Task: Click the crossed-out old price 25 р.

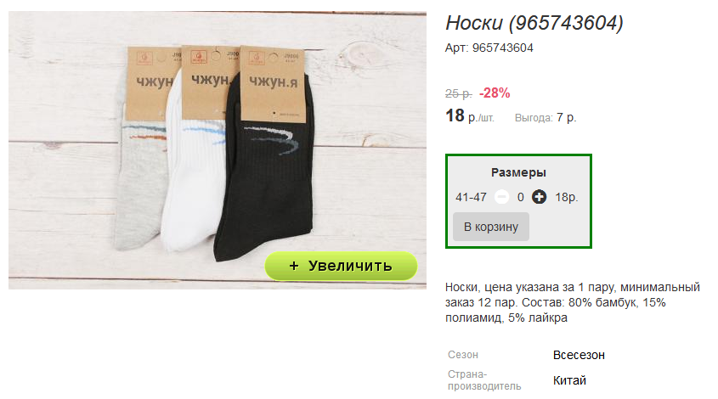Action: 458,93
